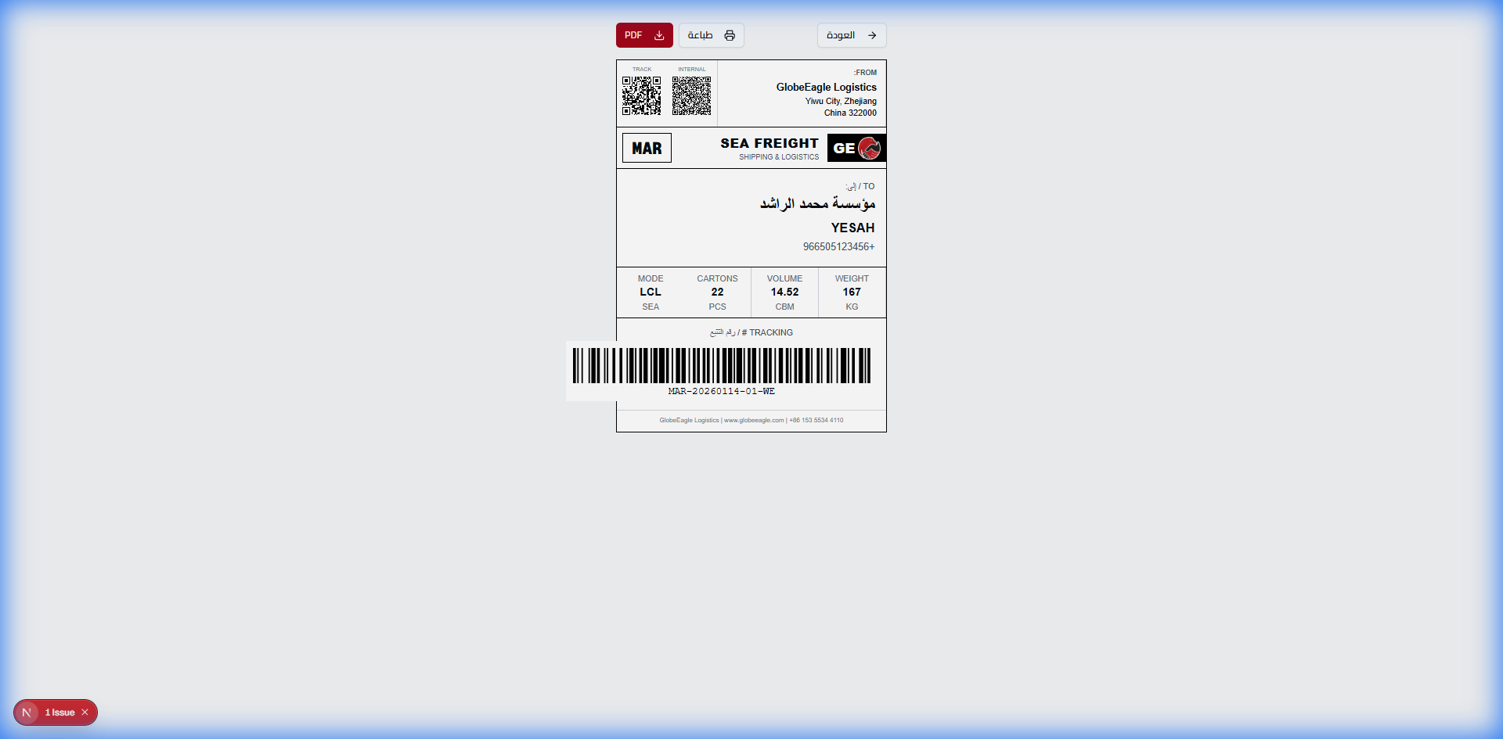1503x739 pixels.
Task: Click the tracking barcode image
Action: click(721, 365)
